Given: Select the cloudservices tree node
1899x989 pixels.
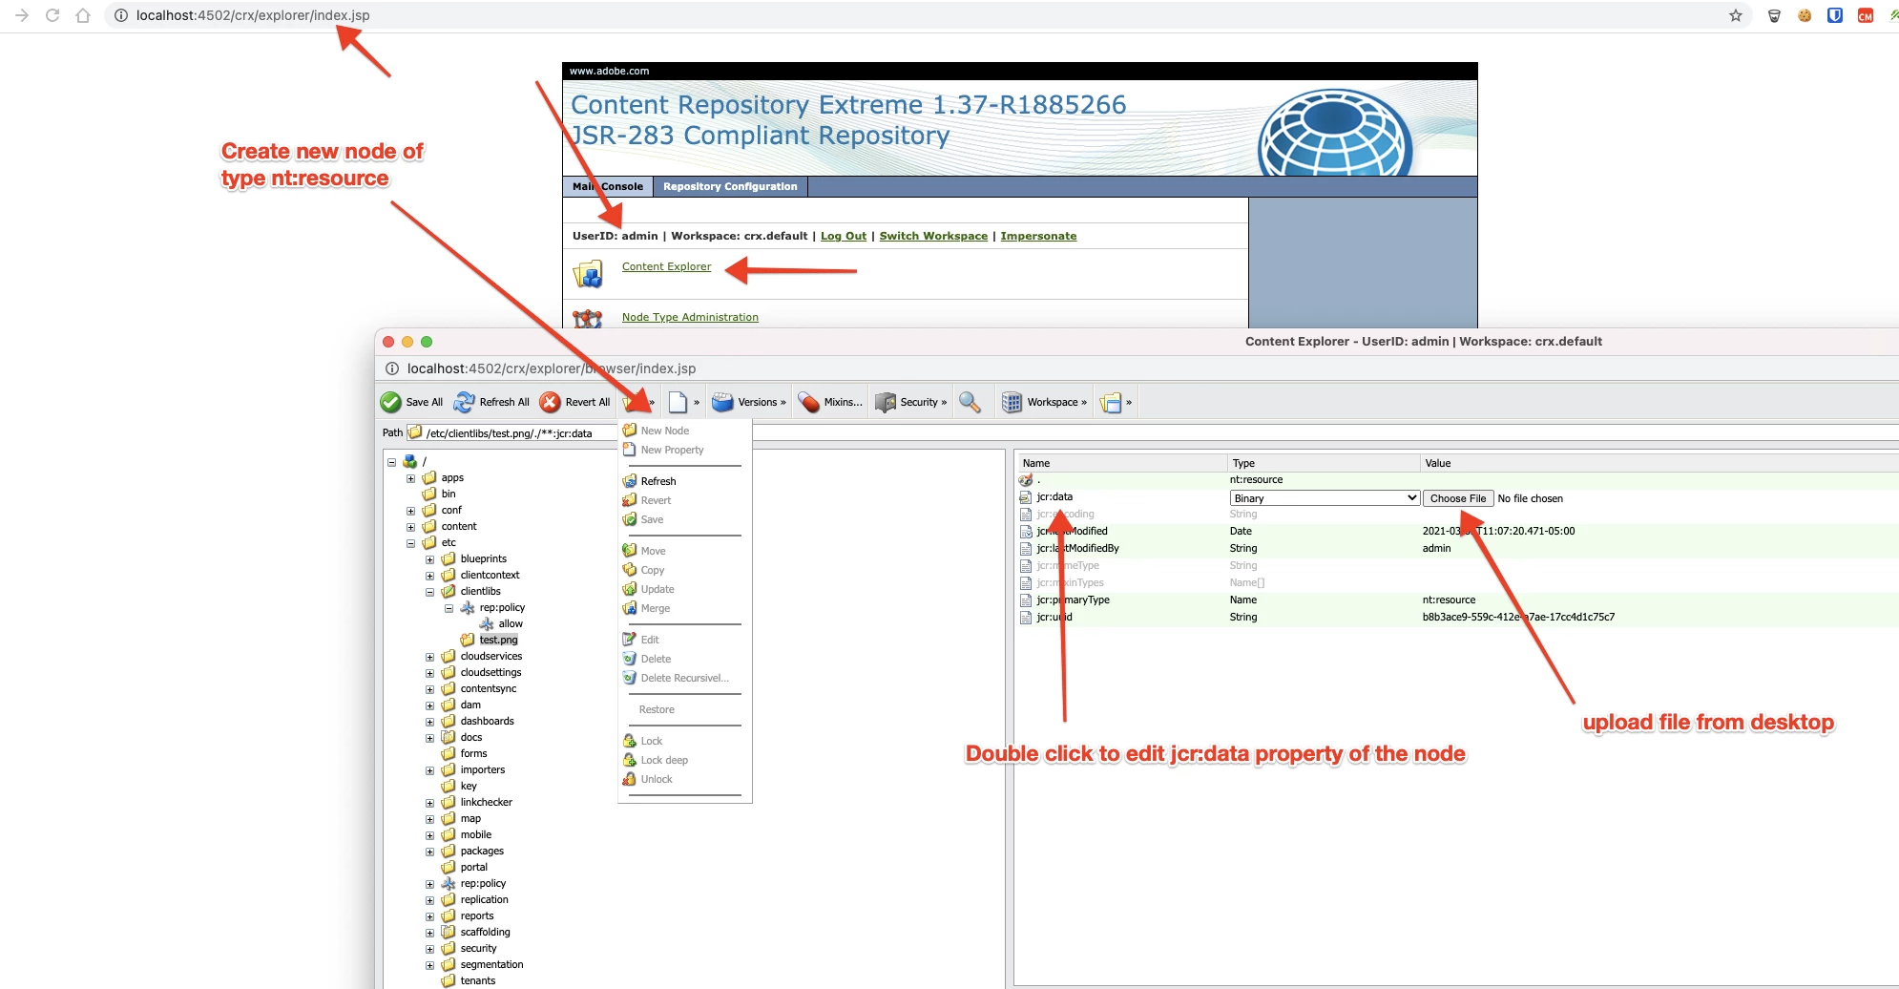Looking at the screenshot, I should tap(491, 656).
